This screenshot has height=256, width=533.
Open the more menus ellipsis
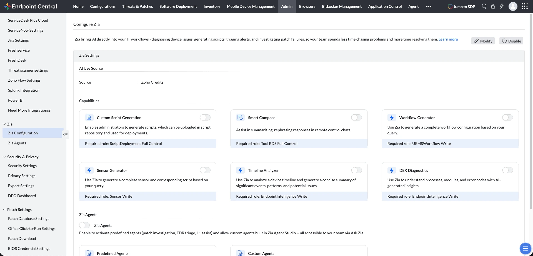[429, 6]
